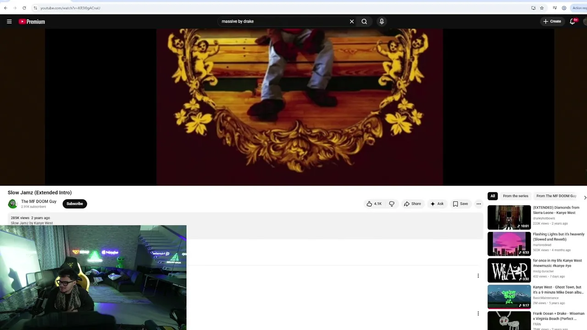Bookmark the page with the star icon

pos(542,8)
